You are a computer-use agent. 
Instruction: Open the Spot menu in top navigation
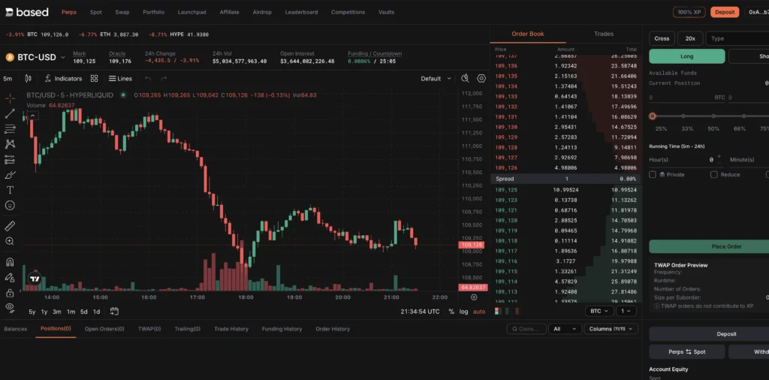coord(96,12)
